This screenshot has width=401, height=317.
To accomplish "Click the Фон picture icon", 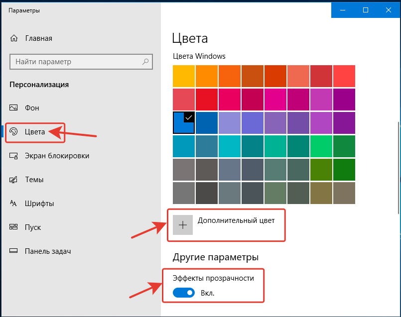I will click(13, 107).
